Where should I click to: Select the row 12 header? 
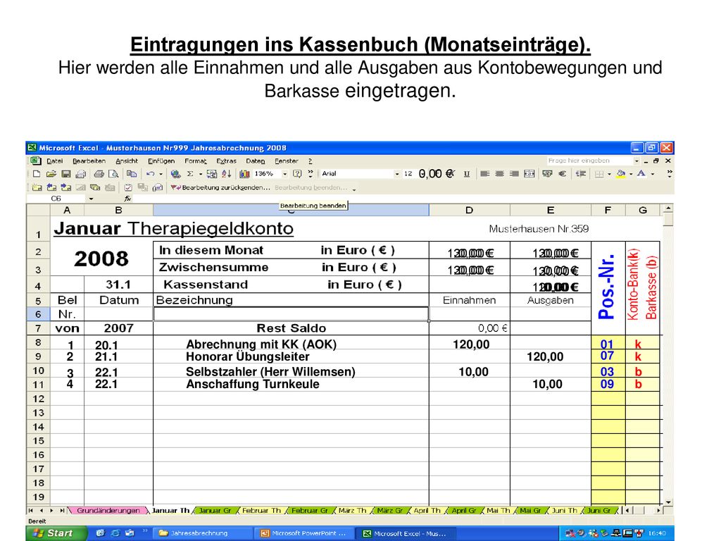coord(38,399)
